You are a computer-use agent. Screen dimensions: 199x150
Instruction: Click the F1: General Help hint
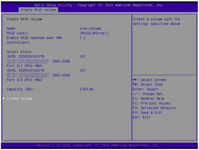pyautogui.click(x=148, y=99)
